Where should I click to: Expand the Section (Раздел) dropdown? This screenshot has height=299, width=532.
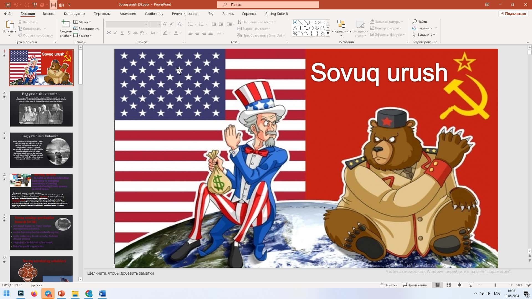point(83,35)
